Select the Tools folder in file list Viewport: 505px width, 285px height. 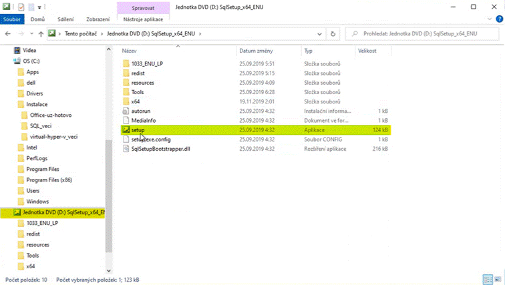(138, 92)
